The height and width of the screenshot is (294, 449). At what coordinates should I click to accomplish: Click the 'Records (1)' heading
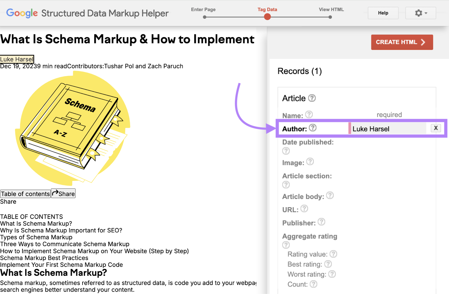pos(299,71)
